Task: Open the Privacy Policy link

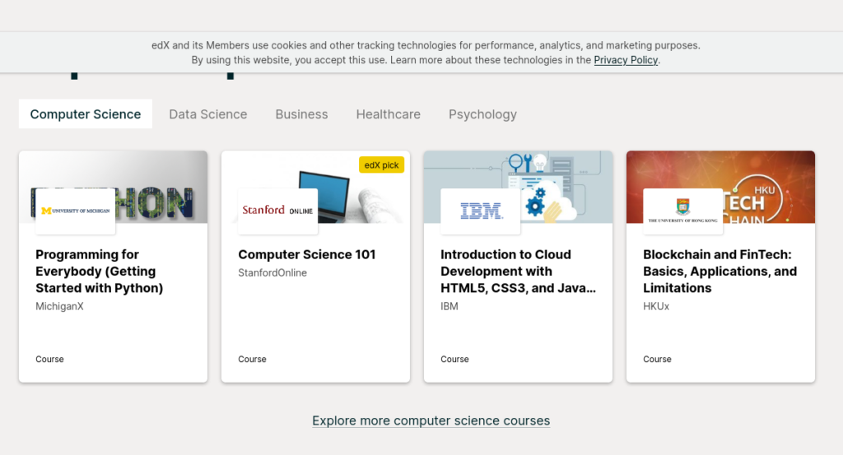Action: point(626,60)
